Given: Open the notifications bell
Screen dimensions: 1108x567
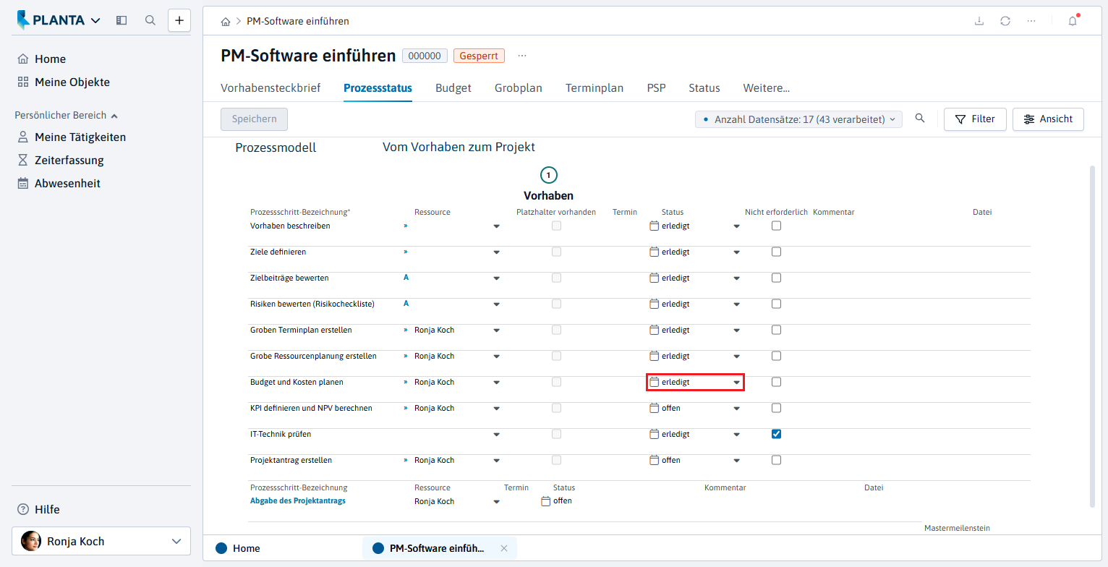Looking at the screenshot, I should coord(1073,21).
